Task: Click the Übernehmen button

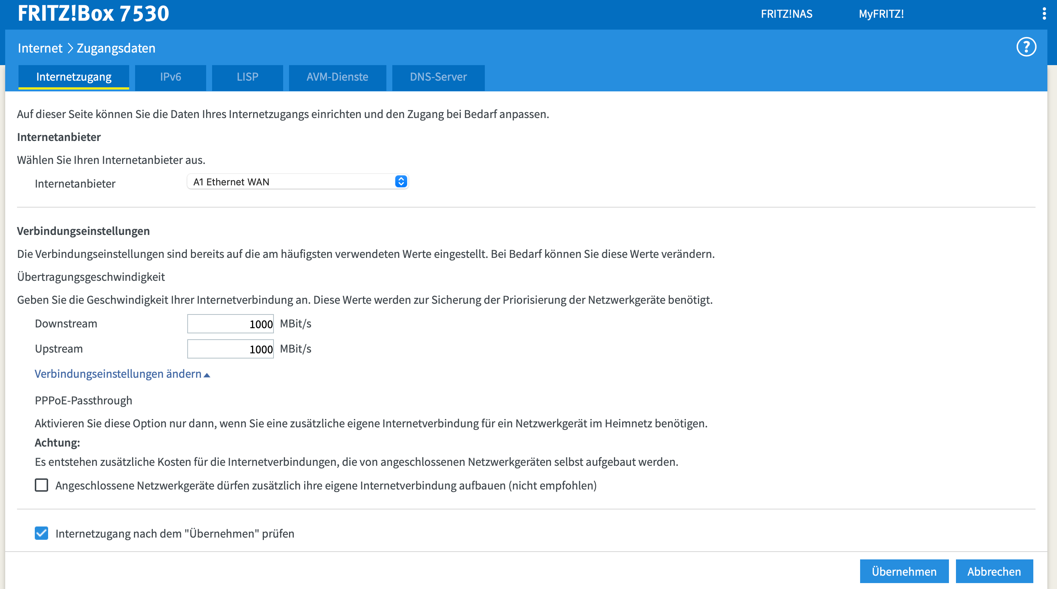Action: [x=904, y=571]
